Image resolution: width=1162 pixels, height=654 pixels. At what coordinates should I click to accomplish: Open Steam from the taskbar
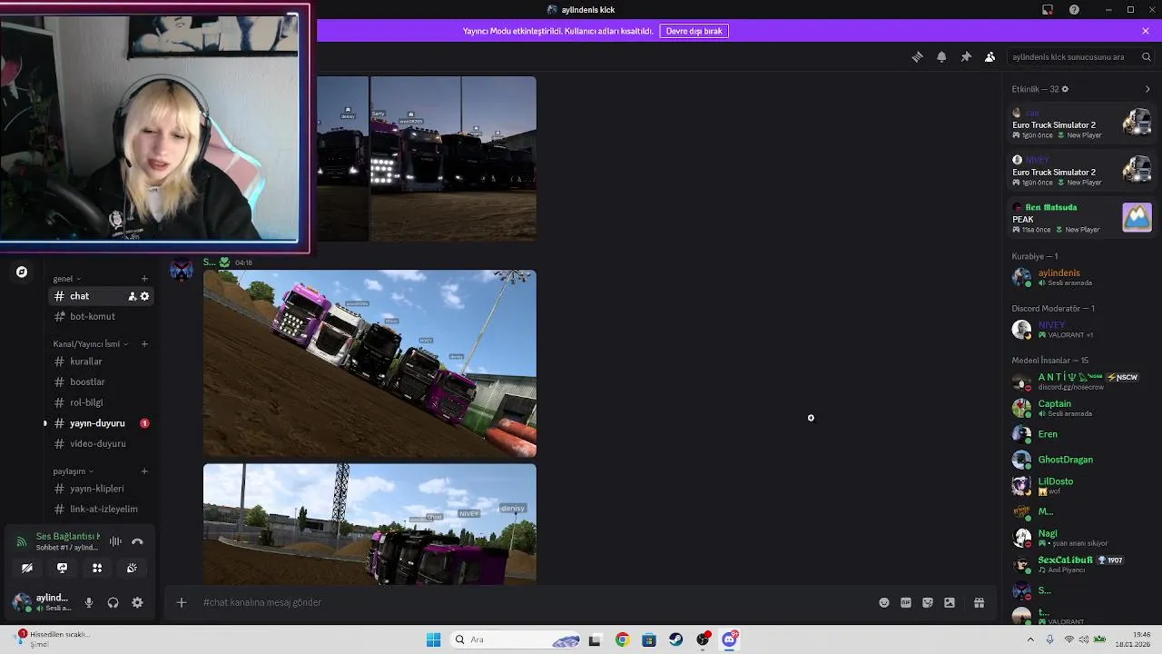[675, 639]
